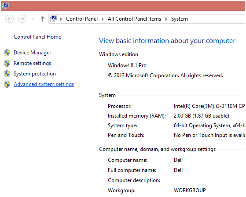This screenshot has width=246, height=197.
Task: Open the System protection link
Action: (35, 74)
